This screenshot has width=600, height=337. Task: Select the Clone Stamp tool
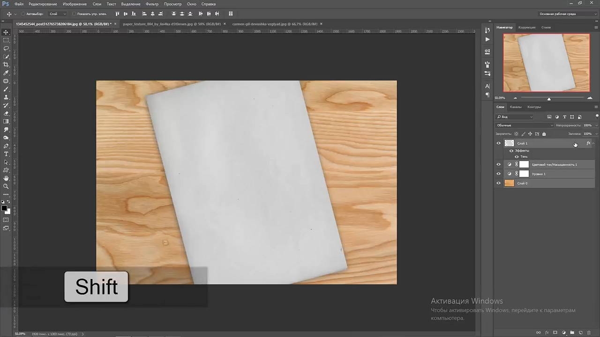(x=6, y=97)
